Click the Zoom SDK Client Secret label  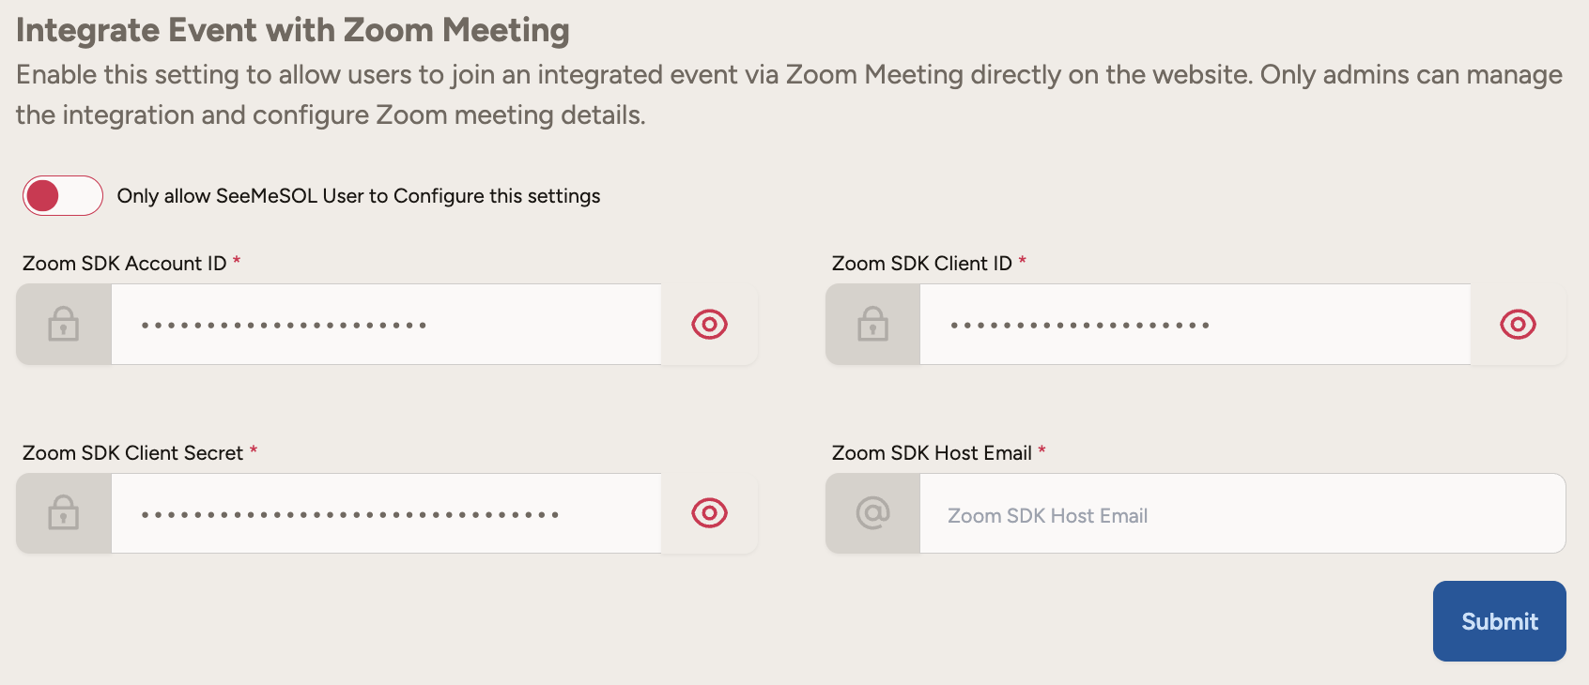(x=132, y=453)
